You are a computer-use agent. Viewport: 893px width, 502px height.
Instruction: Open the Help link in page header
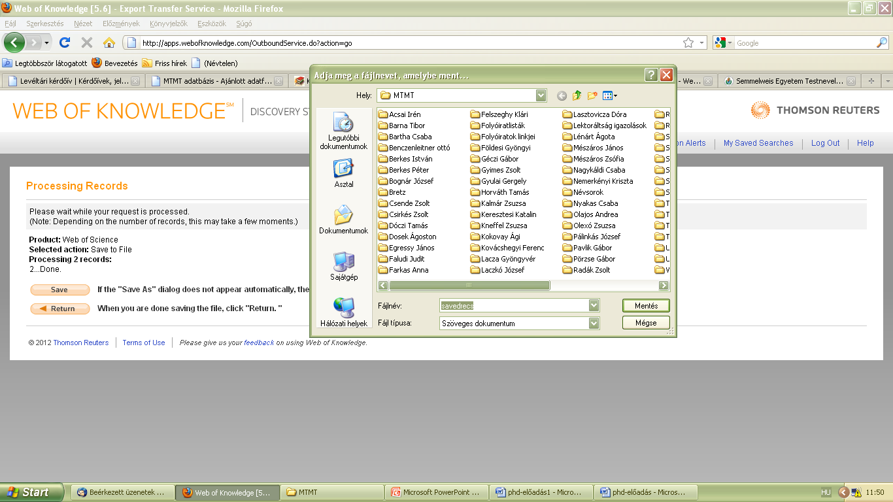click(x=866, y=143)
